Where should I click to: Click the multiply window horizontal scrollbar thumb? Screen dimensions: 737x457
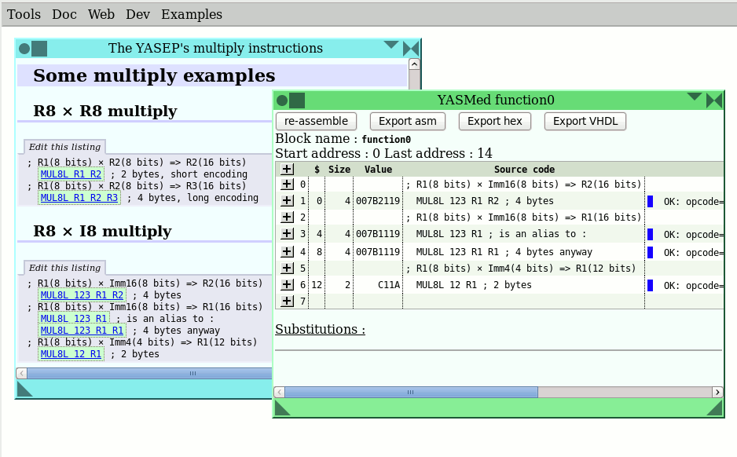149,374
